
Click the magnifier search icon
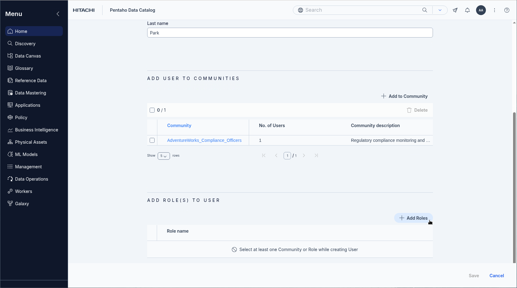(425, 10)
